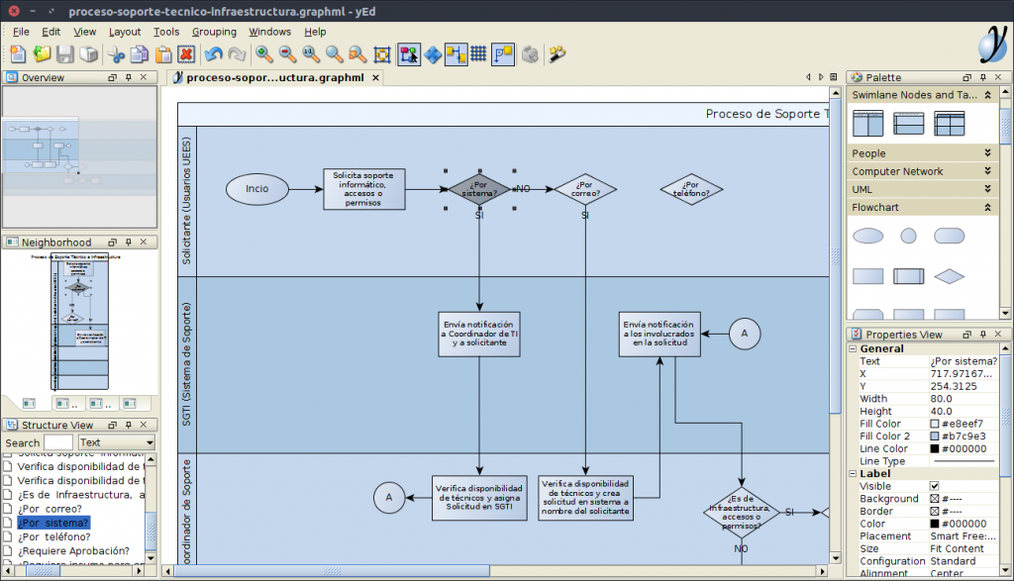Open the Grouping menu
Screen dimensions: 1014x581
(x=214, y=32)
